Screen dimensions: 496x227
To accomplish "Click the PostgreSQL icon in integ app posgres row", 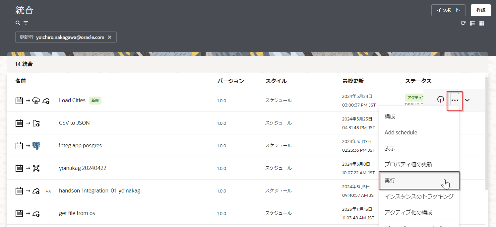I will [36, 145].
